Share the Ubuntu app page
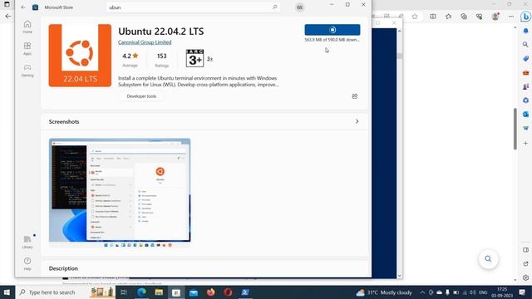This screenshot has width=532, height=299. 355,96
